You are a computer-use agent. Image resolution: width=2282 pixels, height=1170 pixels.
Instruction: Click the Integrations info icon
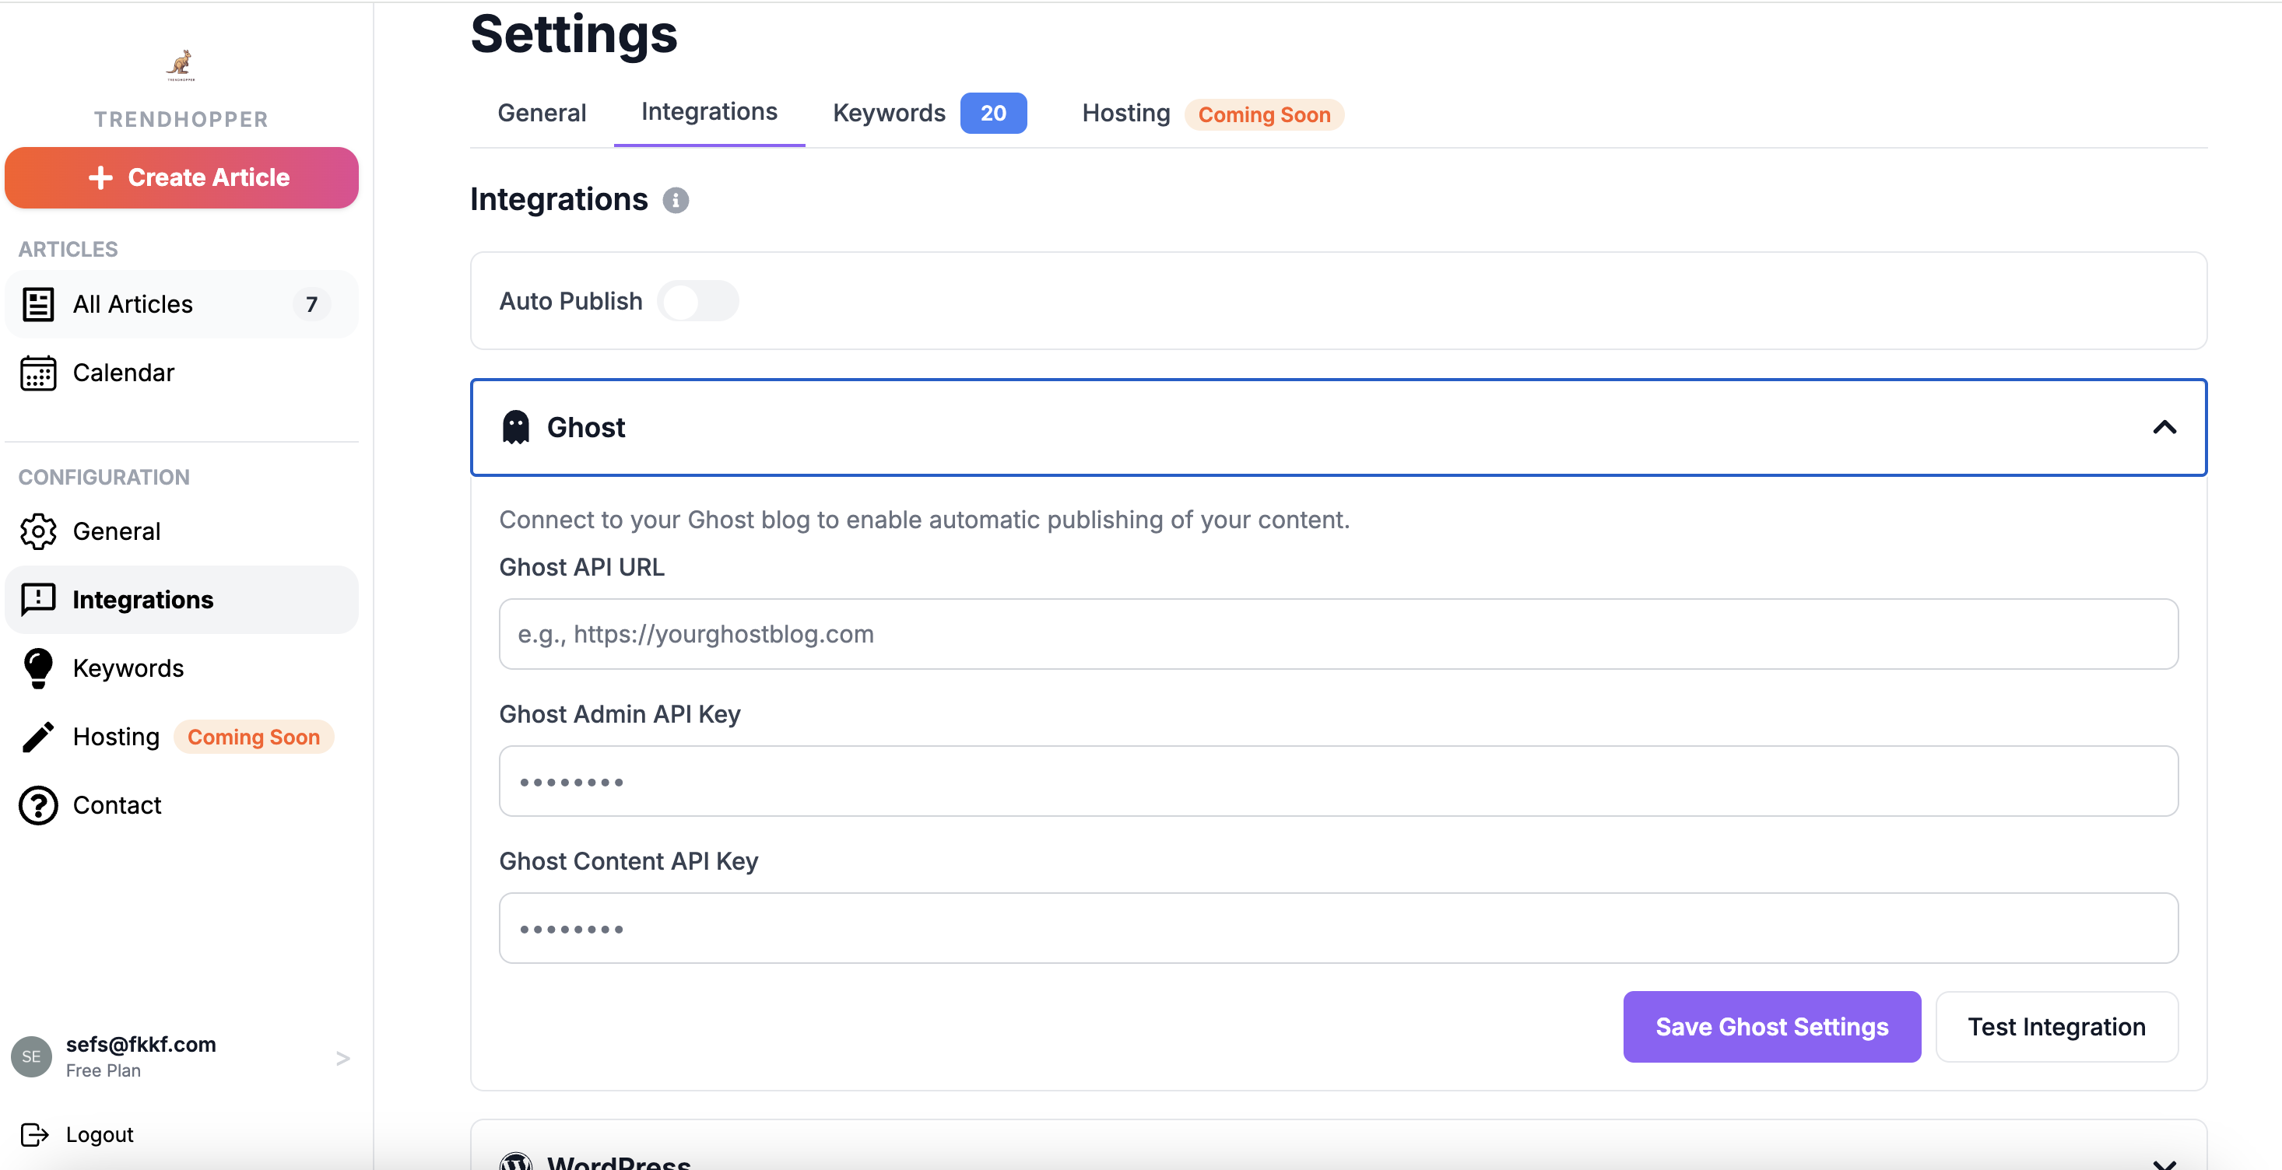676,200
